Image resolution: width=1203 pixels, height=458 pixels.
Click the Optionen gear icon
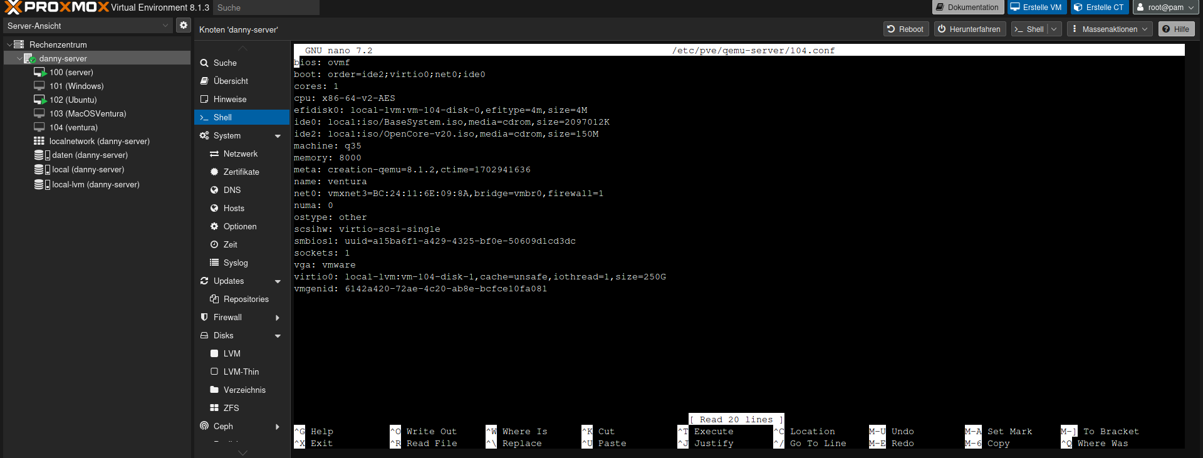coord(214,226)
